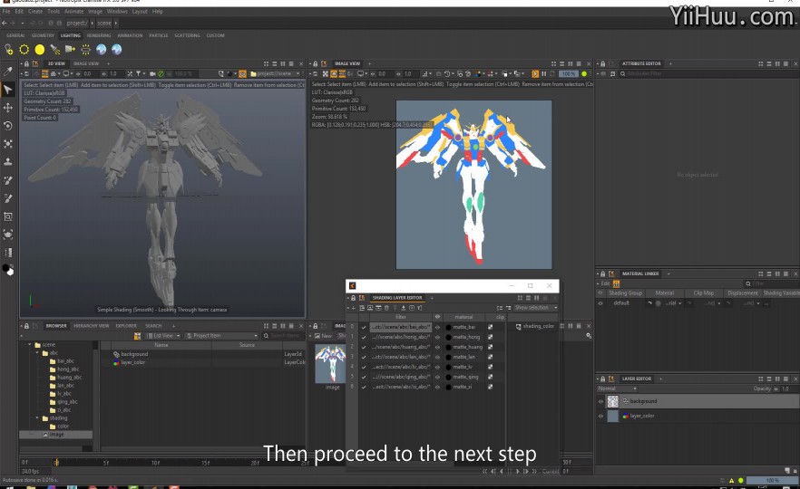Click the orange eye icon in 3D View toolbar
The width and height of the screenshot is (800, 489).
pos(242,74)
